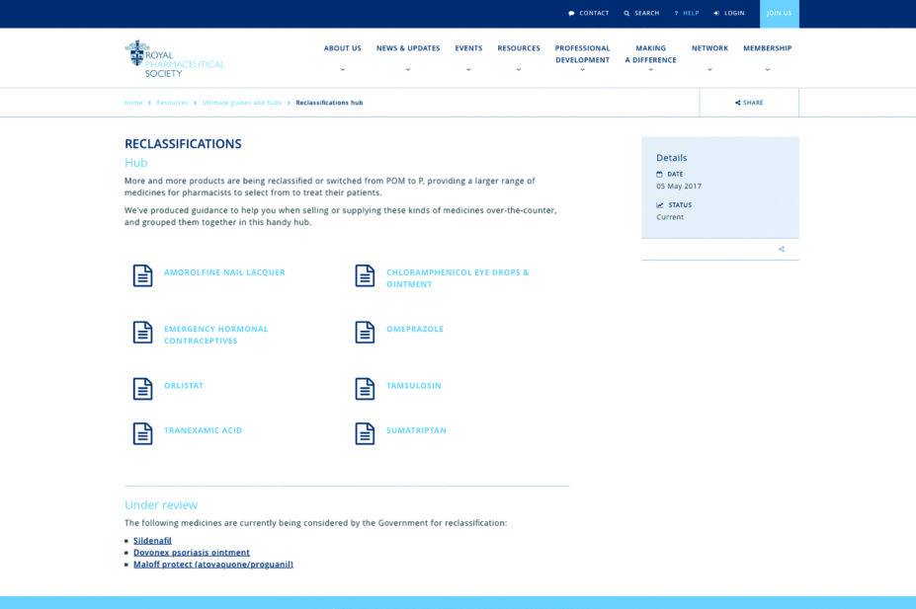Viewport: 916px width, 609px height.
Task: Go to Ultimate guides and hubs breadcrumb
Action: pyautogui.click(x=242, y=103)
